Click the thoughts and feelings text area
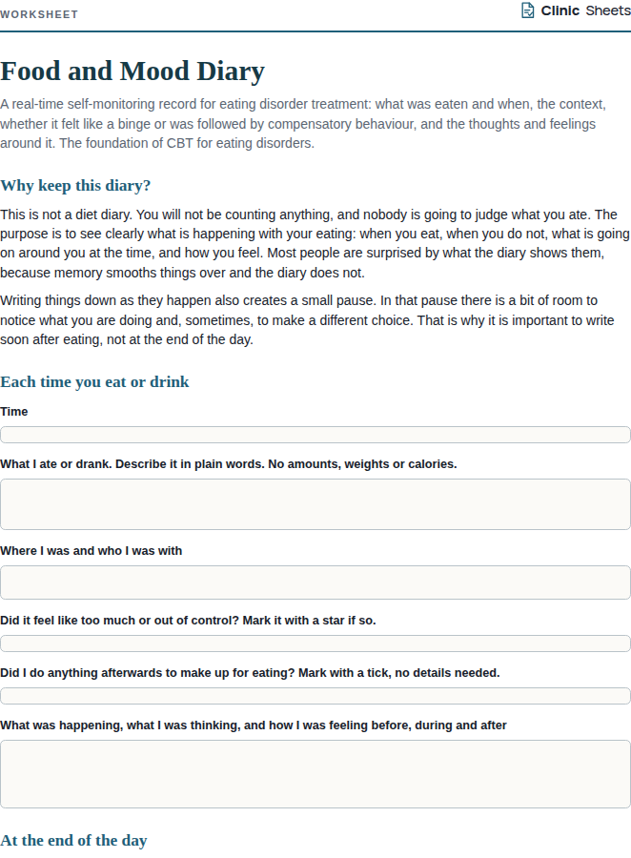The width and height of the screenshot is (631, 858). 315,774
